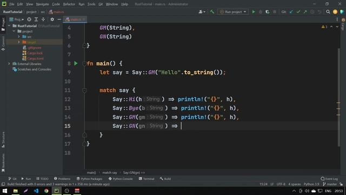The image size is (346, 195).
Task: Open the Tools menu
Action: [91, 4]
